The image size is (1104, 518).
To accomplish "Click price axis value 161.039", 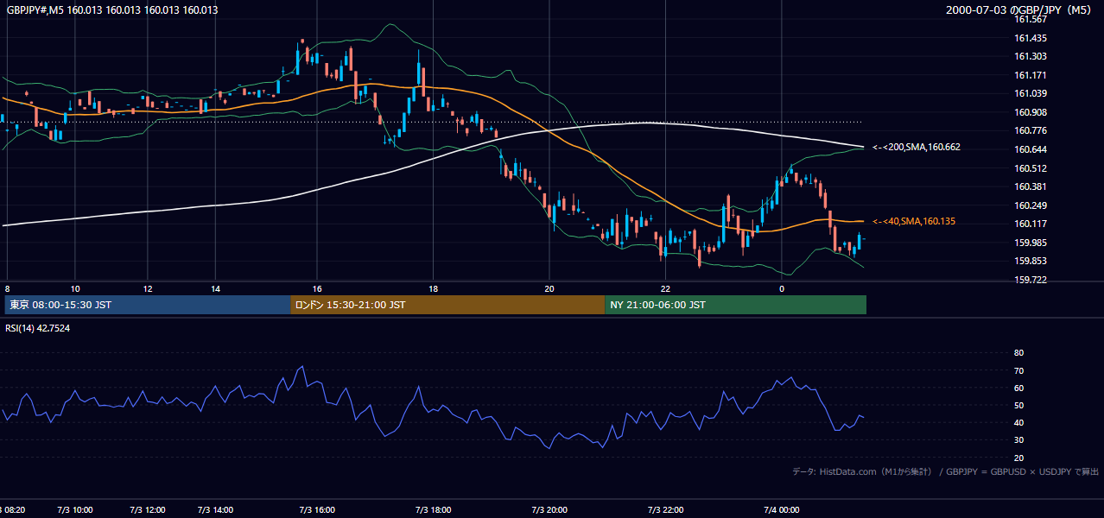I will 1030,93.
